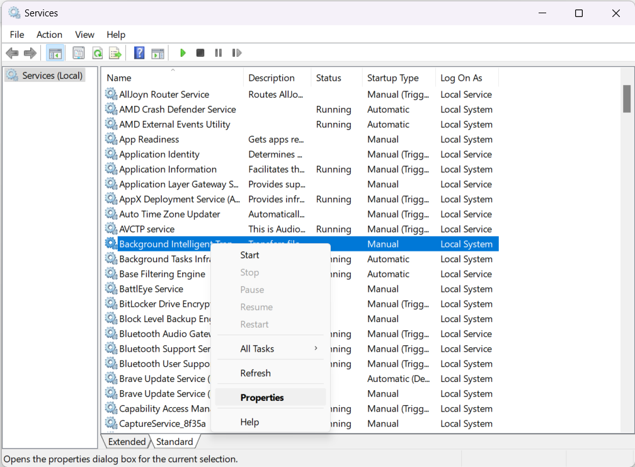Toggle Show/Hide Console Tree toolbar icon

tap(55, 53)
